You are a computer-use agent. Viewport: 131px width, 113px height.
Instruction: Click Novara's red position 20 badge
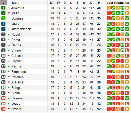[x=3, y=109]
